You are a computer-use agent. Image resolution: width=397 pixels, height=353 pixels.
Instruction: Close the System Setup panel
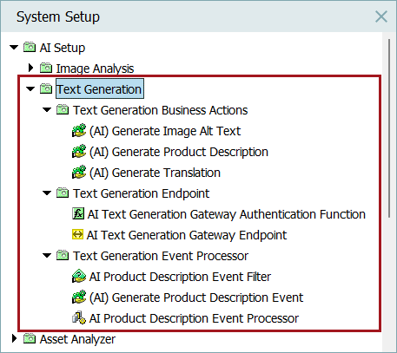click(381, 16)
